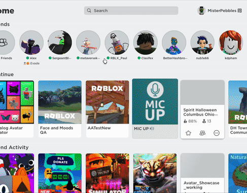Open DH Town Community game thumbnail

tap(237, 102)
